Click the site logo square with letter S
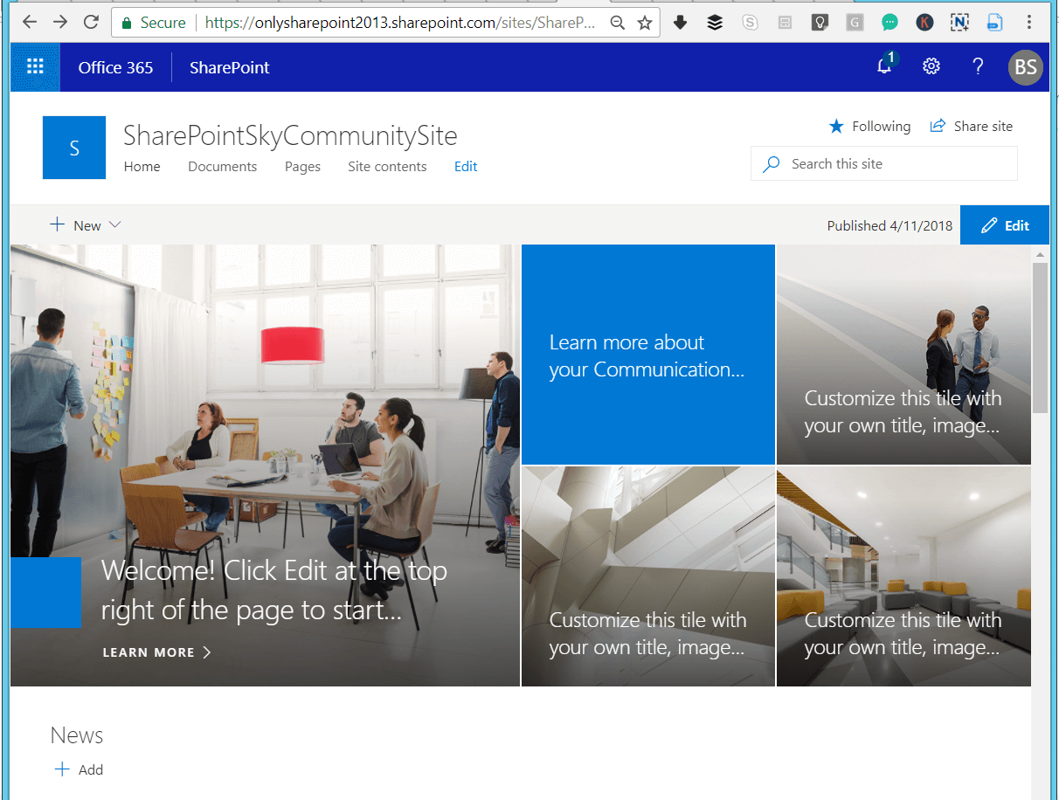The height and width of the screenshot is (800, 1059). [x=73, y=147]
